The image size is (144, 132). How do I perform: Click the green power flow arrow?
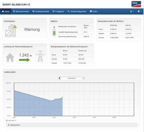(x=24, y=60)
